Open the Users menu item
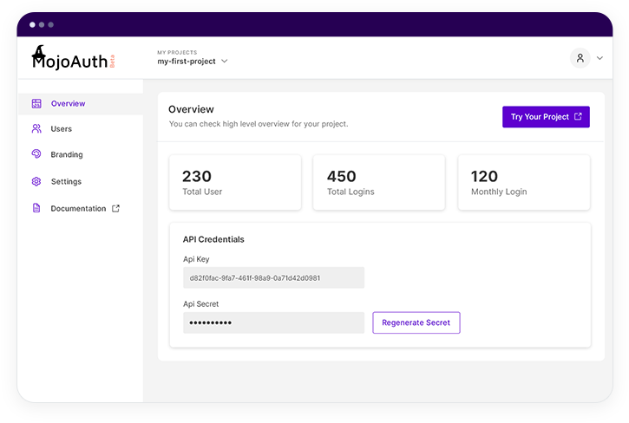Screen dimensions: 629x423 click(x=61, y=129)
